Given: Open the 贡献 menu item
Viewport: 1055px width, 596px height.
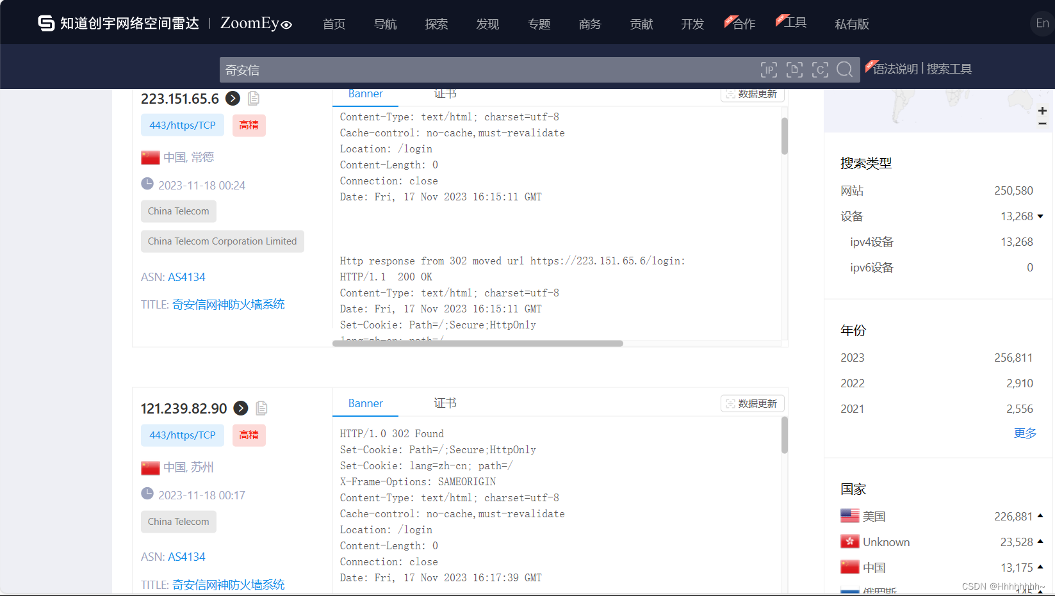Looking at the screenshot, I should (x=641, y=24).
